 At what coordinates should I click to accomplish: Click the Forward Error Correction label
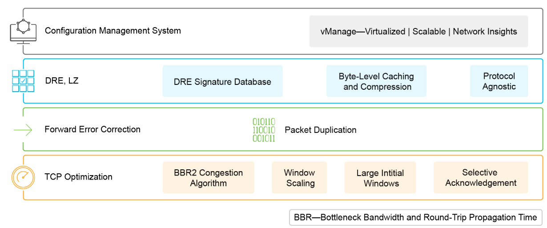93,129
